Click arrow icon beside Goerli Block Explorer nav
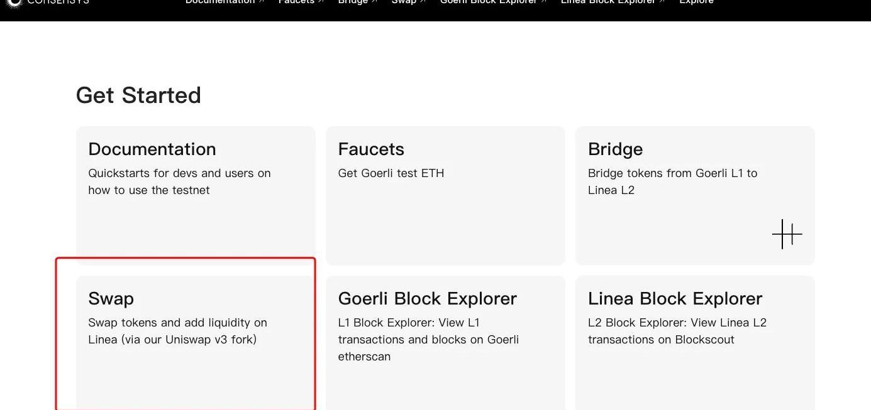 [543, 3]
